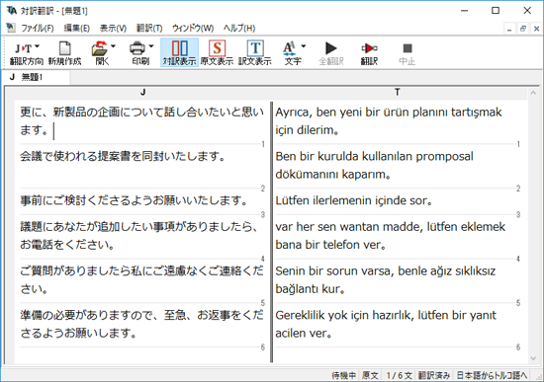Click 翻訳済み status bar entry
544x382 pixels.
pyautogui.click(x=434, y=375)
